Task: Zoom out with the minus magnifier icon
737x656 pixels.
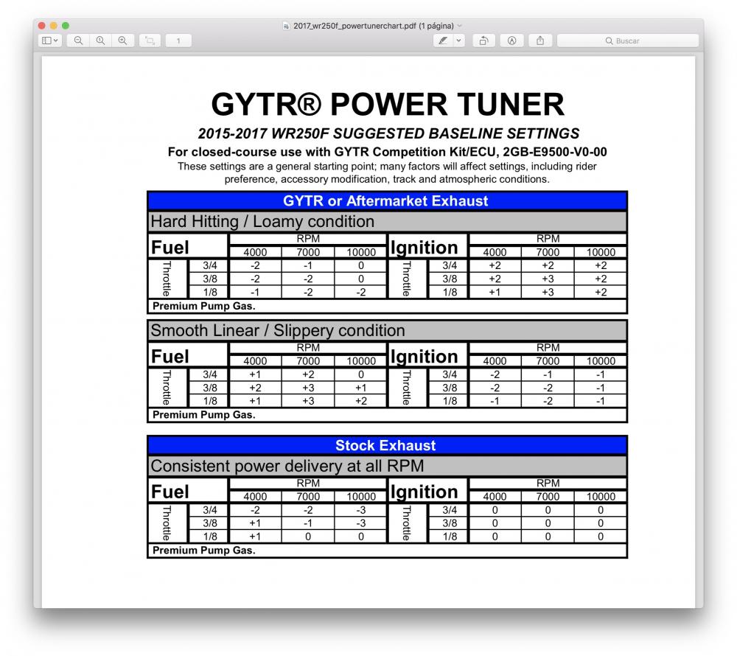Action: [79, 41]
